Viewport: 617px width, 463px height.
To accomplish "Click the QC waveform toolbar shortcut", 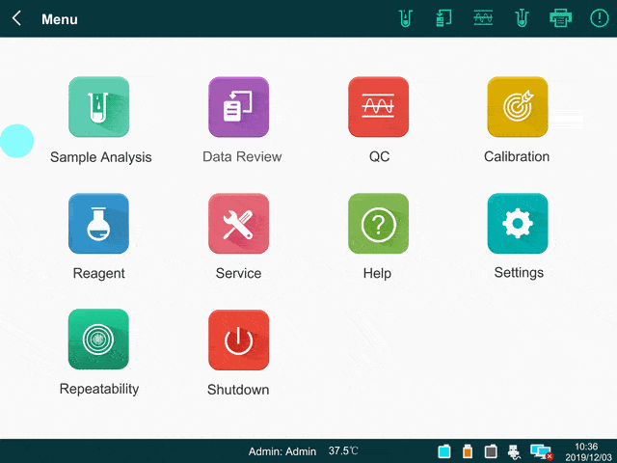I will [483, 18].
